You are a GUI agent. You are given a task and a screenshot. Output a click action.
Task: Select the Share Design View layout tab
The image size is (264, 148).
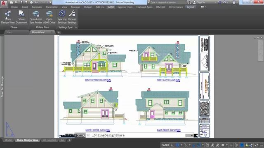click(x=27, y=140)
